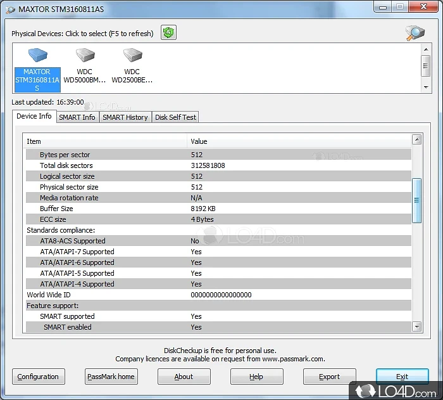Click the Export button
This screenshot has height=400, width=443.
(x=330, y=377)
